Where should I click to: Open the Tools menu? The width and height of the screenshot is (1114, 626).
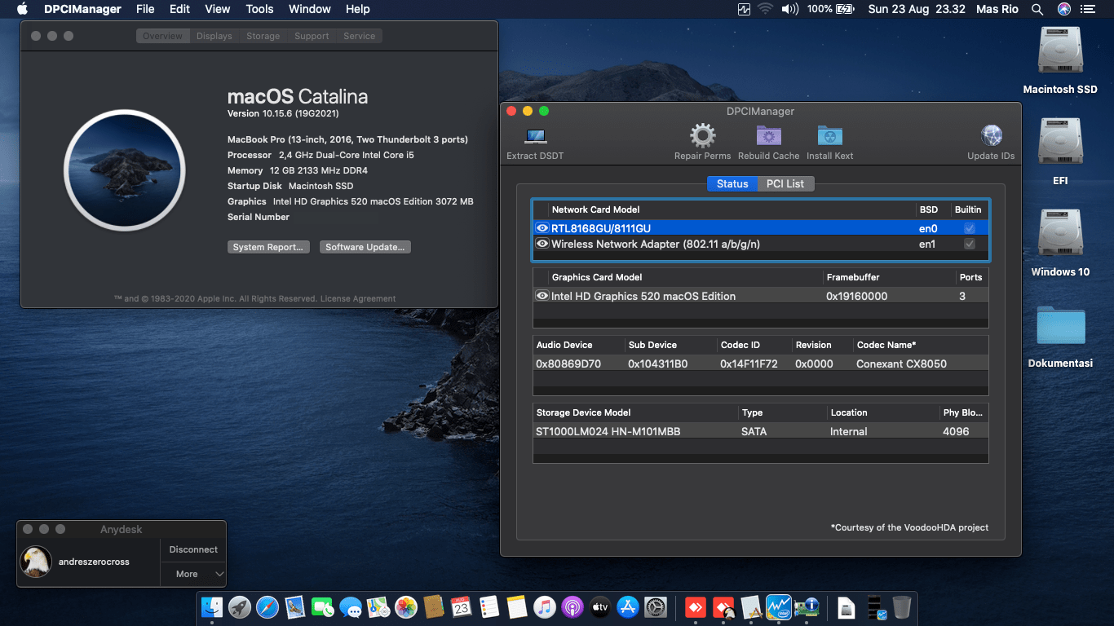259,9
